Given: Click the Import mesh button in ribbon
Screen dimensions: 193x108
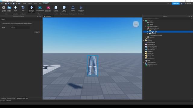Looking at the screenshot, I should (73, 9).
